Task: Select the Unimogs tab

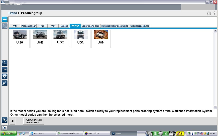Action: [75, 26]
